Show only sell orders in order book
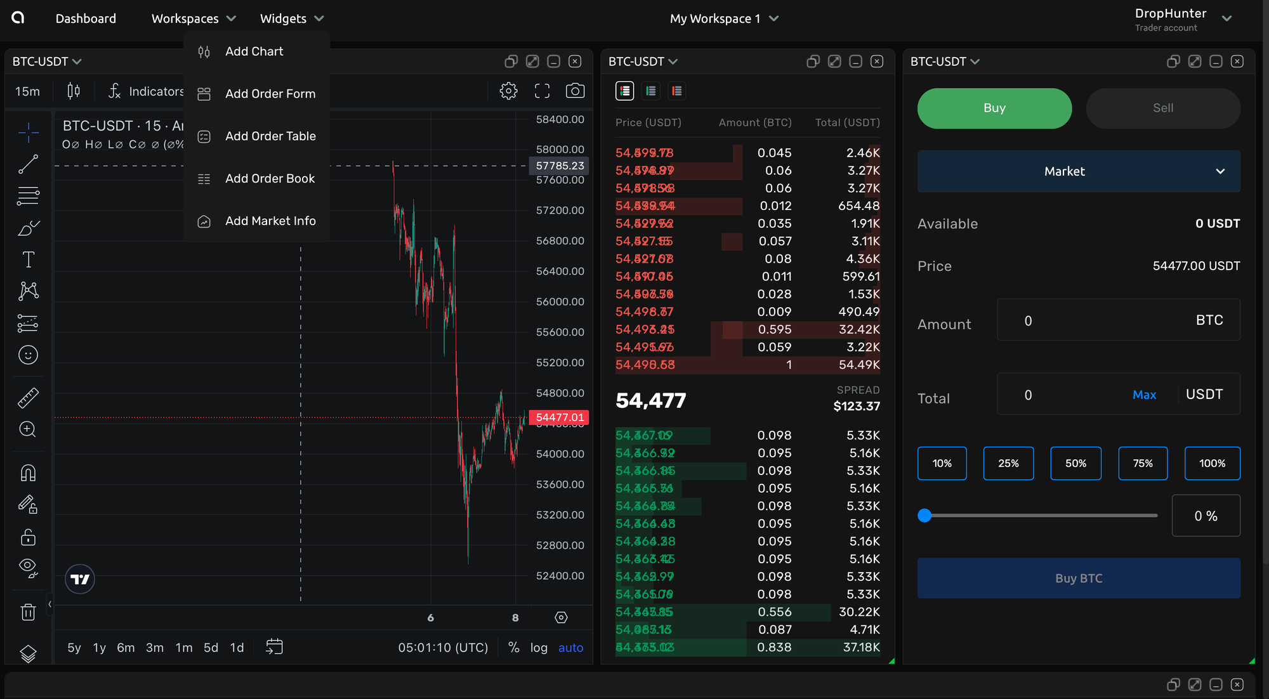 pyautogui.click(x=677, y=91)
